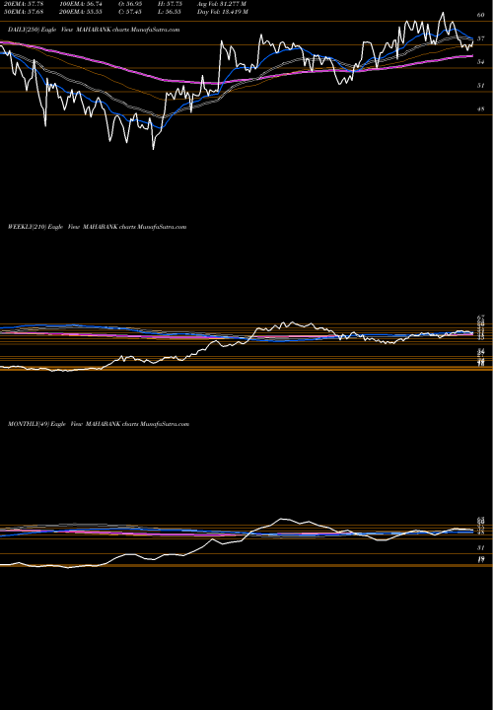Click the 31 price label on monthly axis
This screenshot has height=710, width=493.
click(x=481, y=548)
